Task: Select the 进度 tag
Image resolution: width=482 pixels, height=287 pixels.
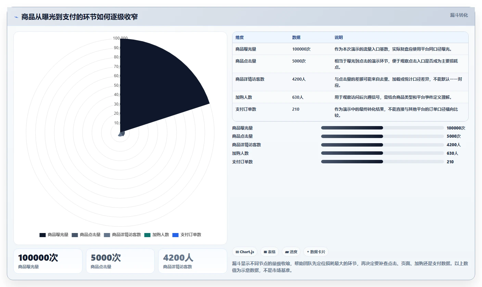Action: coord(291,252)
